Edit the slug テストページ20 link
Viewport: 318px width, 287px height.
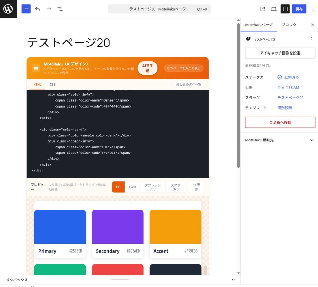pyautogui.click(x=290, y=98)
